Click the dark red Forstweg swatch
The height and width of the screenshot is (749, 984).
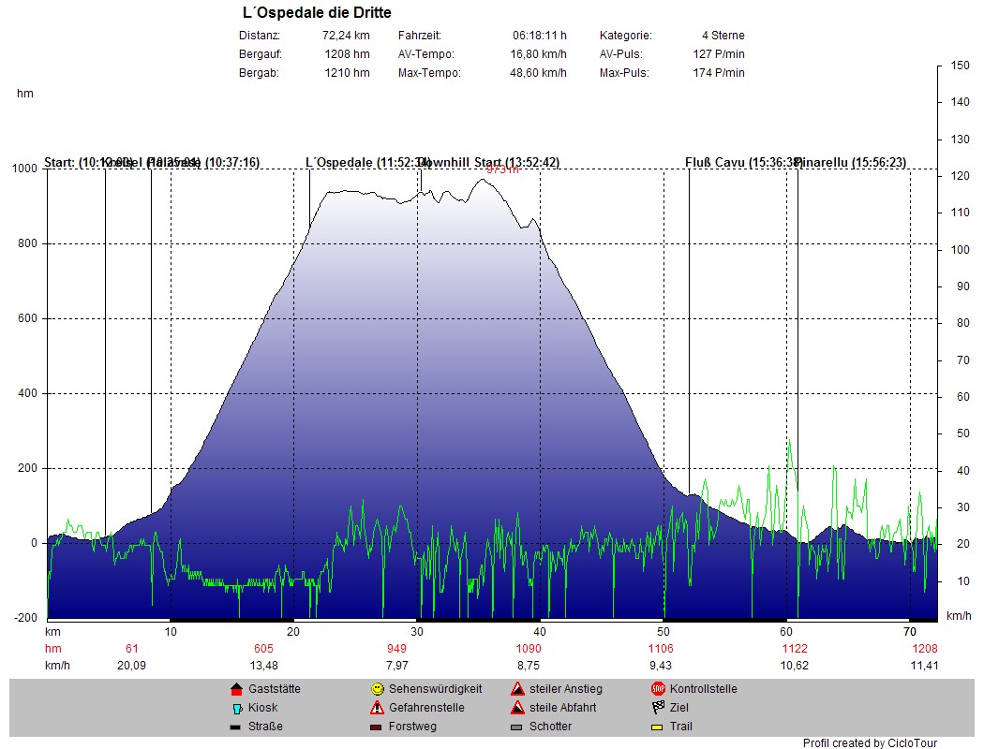[x=377, y=727]
